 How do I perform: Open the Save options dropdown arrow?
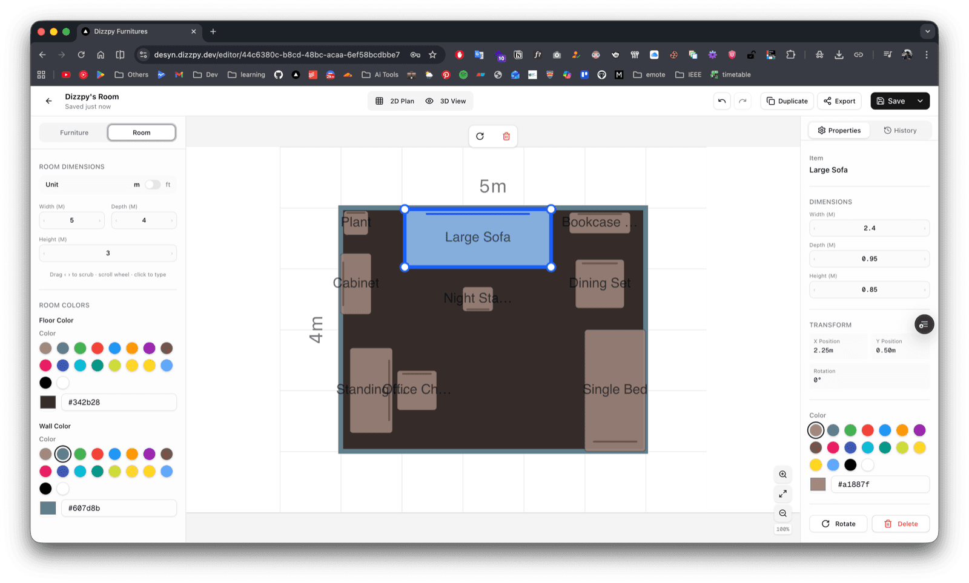click(x=921, y=101)
